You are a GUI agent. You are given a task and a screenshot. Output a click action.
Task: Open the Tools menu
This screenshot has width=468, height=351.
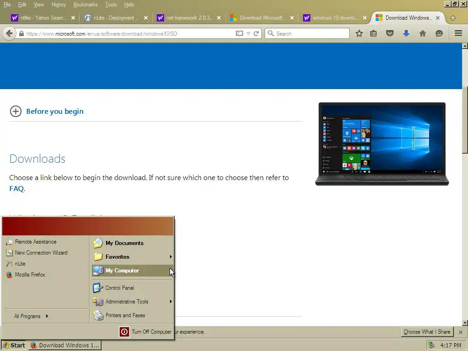coord(111,5)
